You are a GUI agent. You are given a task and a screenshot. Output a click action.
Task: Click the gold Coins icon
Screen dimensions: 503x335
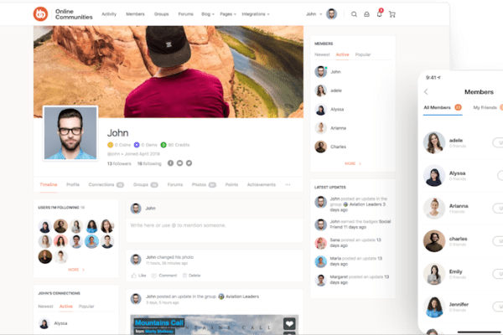coord(110,145)
